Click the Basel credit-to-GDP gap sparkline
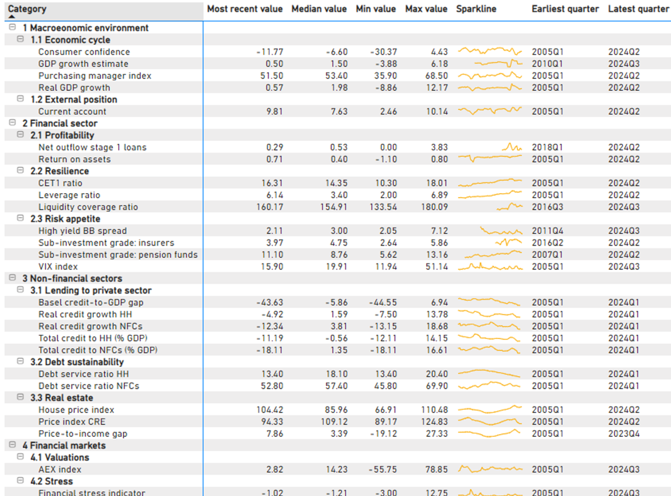Image resolution: width=671 pixels, height=496 pixels. click(489, 302)
